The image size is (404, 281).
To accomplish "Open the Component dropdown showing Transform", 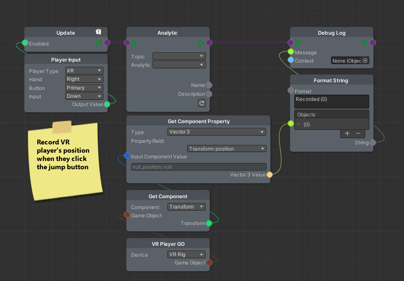I will (x=186, y=206).
